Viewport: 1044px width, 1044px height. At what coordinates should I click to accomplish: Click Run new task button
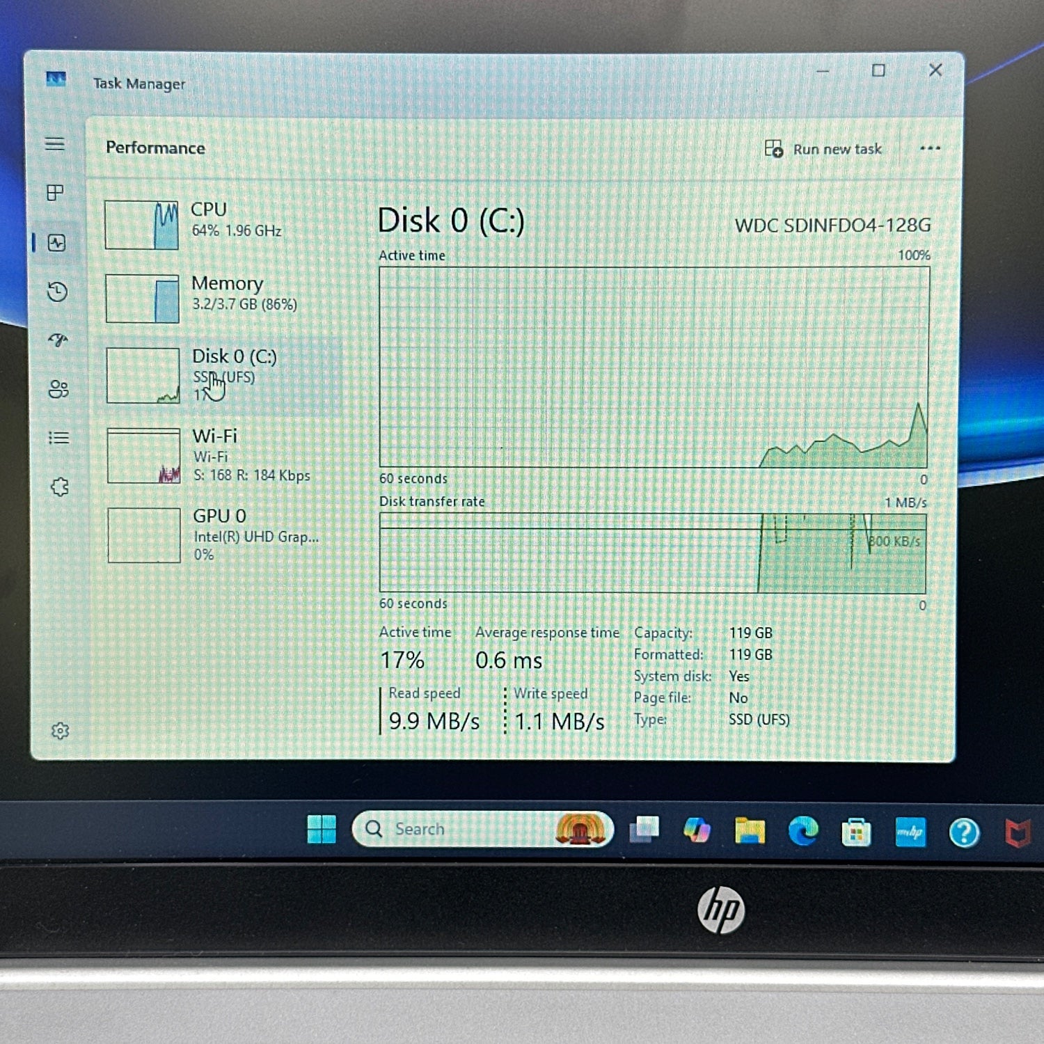pyautogui.click(x=823, y=149)
